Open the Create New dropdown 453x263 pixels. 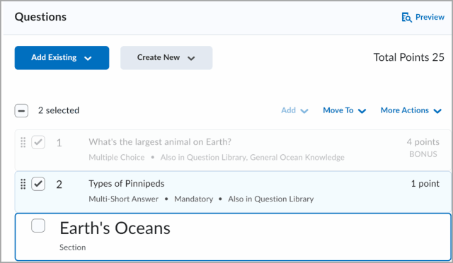click(166, 58)
